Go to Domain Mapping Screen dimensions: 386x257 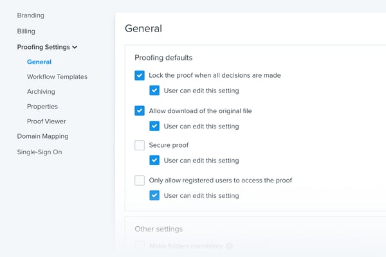42,136
